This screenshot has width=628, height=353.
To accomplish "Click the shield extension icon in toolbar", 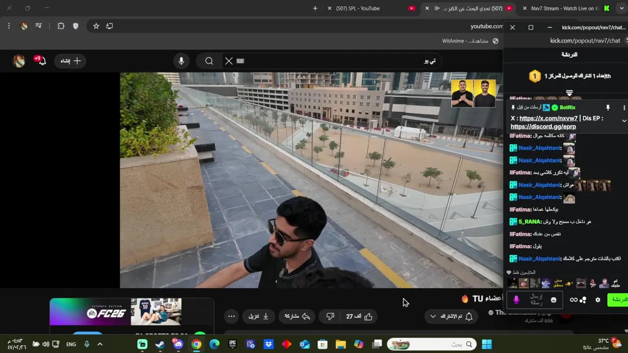I will [x=76, y=26].
